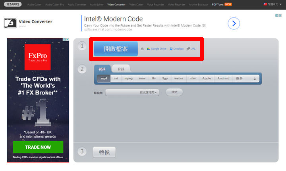Click the Google Drive icon
This screenshot has width=286, height=171.
tap(148, 49)
